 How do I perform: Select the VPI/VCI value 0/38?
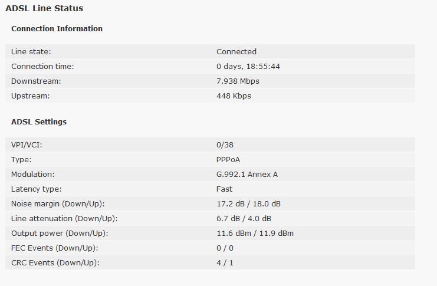click(225, 145)
